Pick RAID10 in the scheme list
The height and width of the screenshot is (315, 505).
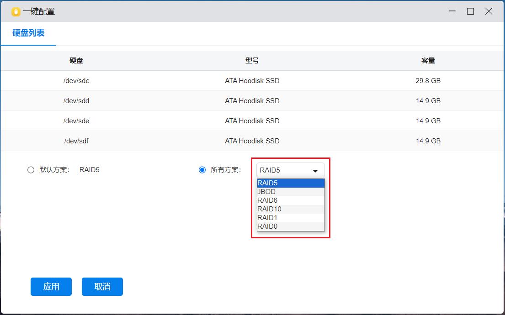290,209
